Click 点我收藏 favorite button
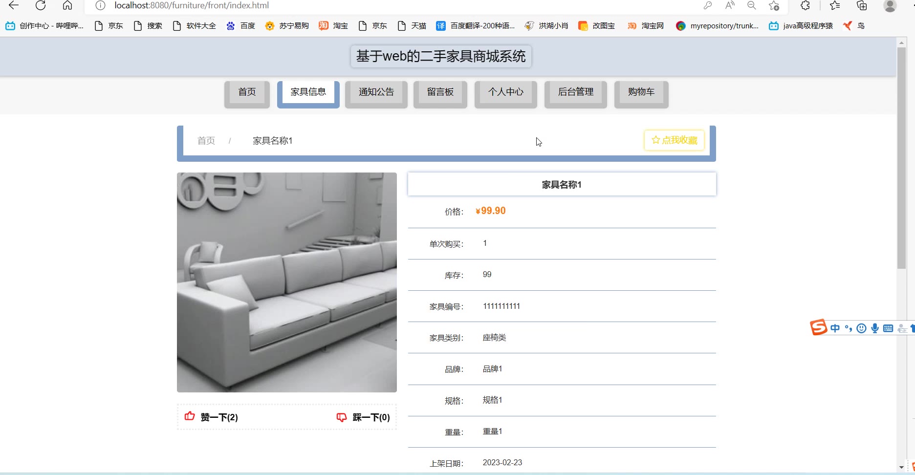915x475 pixels. click(x=675, y=140)
